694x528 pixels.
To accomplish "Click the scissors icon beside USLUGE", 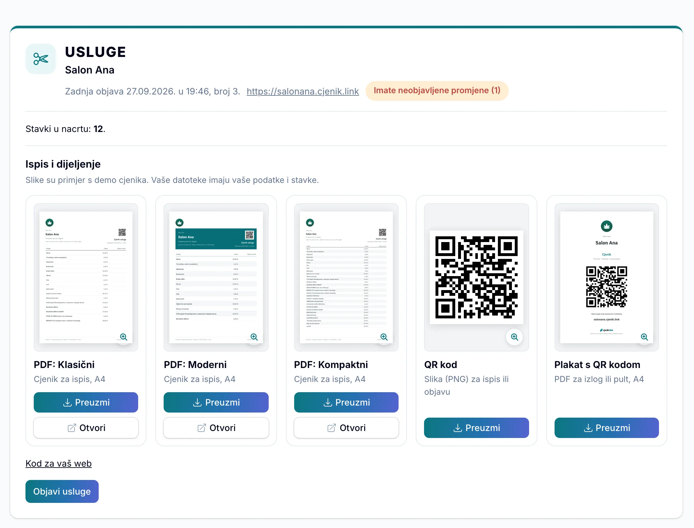I will click(41, 59).
